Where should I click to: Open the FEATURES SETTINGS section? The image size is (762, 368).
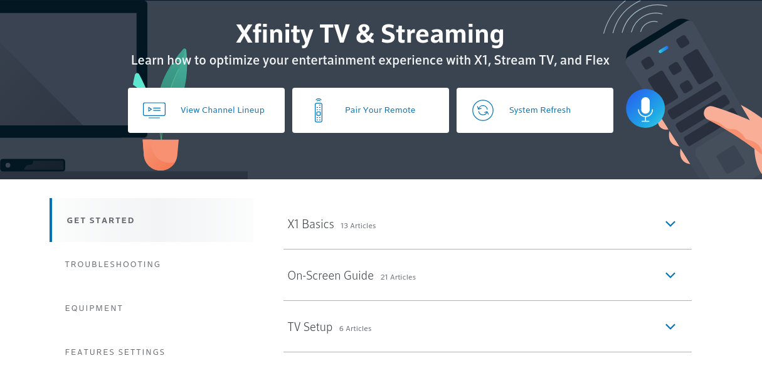click(115, 352)
